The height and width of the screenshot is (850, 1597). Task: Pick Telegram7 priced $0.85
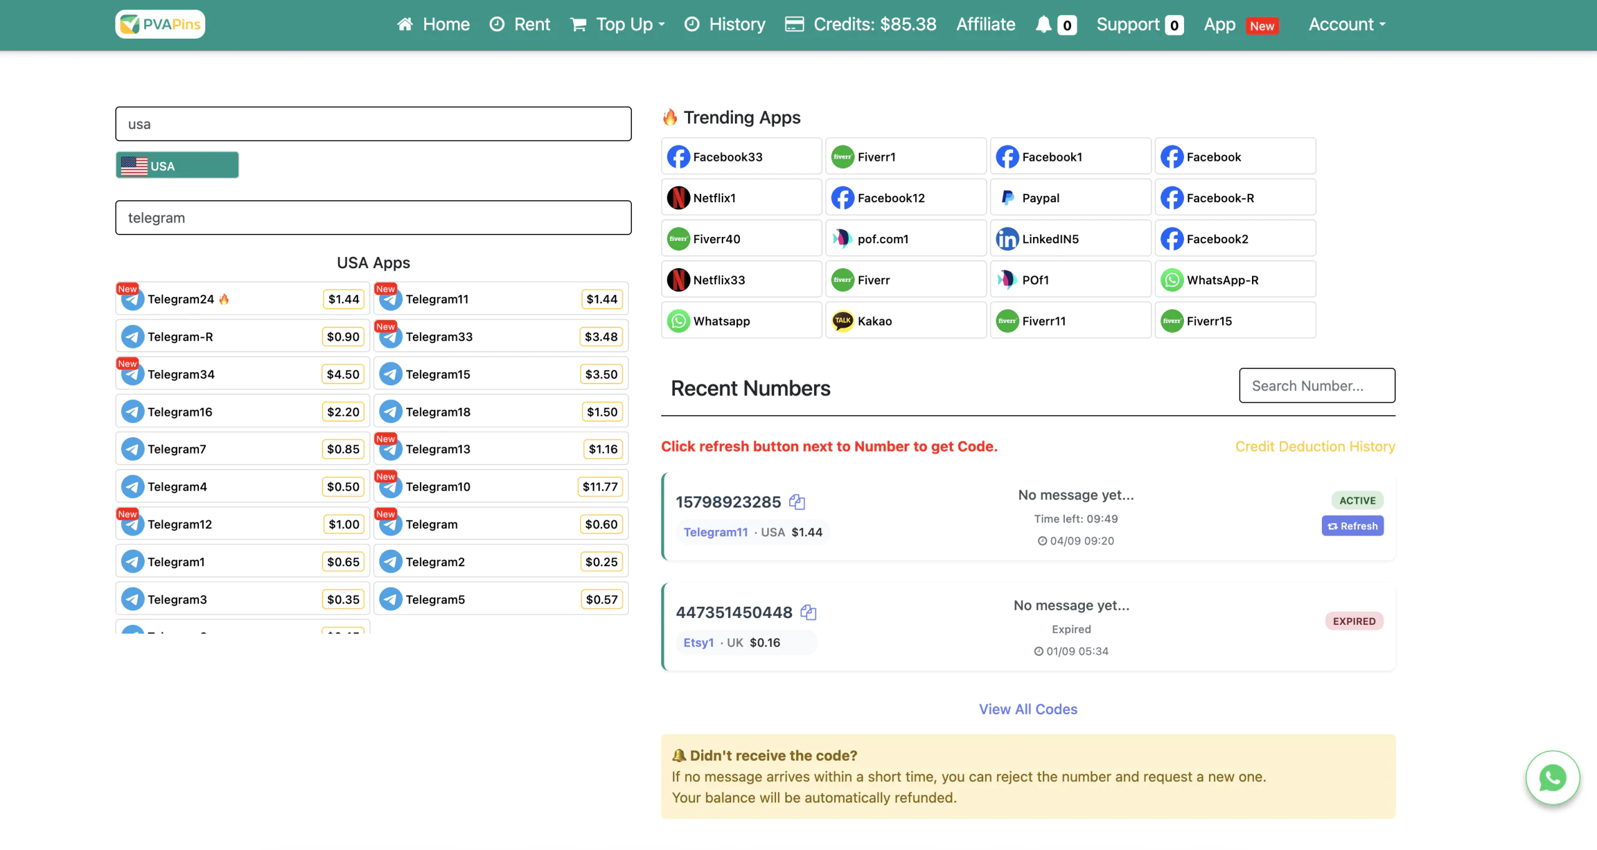click(x=243, y=449)
